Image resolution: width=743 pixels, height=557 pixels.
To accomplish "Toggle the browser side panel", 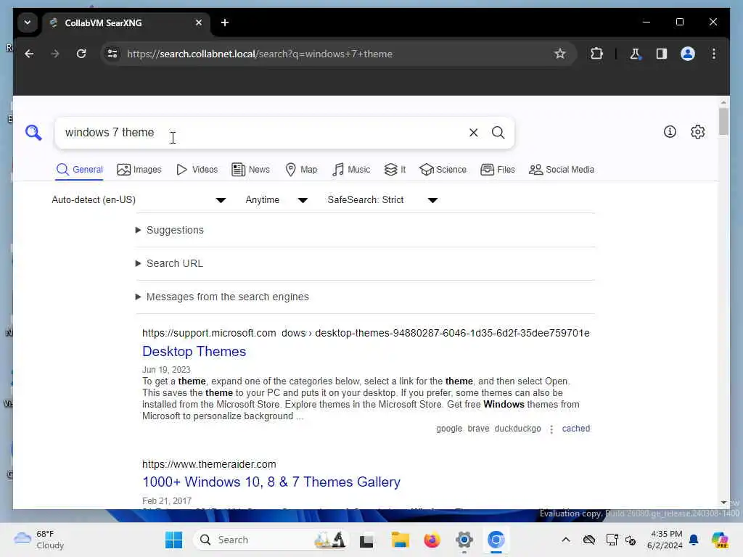I will point(662,54).
